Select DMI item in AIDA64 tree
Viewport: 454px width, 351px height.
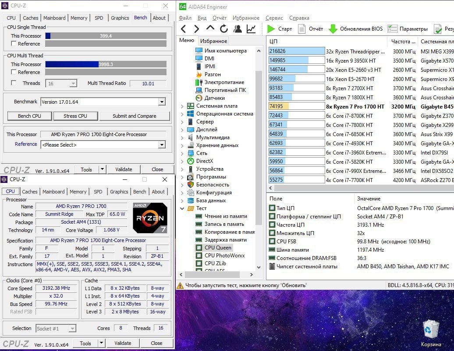click(205, 58)
